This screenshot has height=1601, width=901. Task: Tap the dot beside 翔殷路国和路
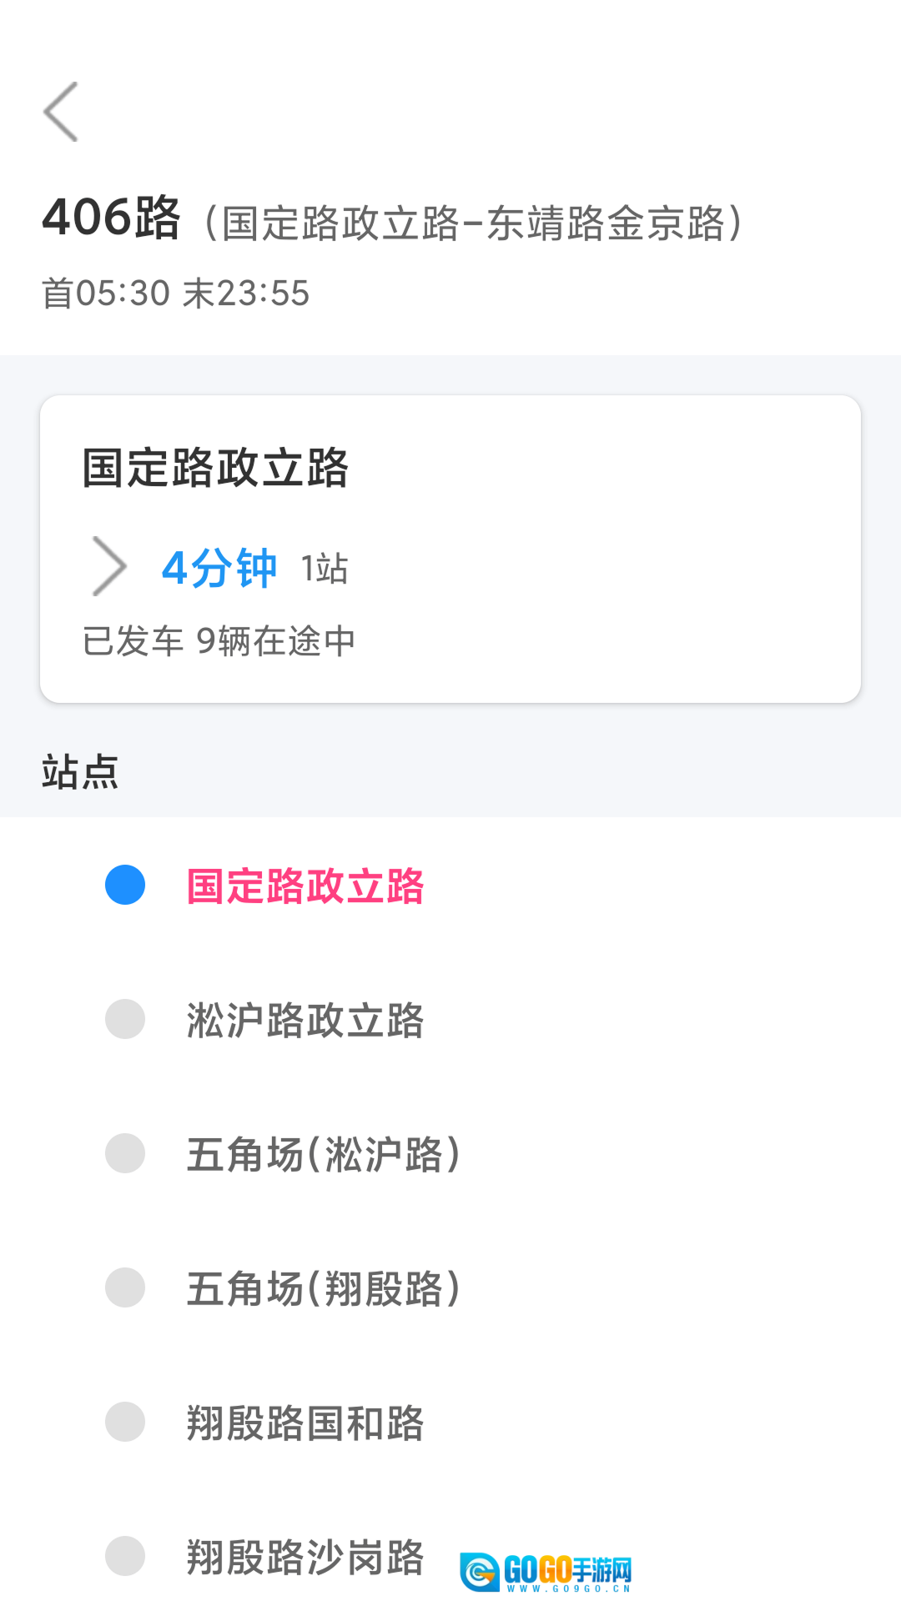pyautogui.click(x=125, y=1422)
